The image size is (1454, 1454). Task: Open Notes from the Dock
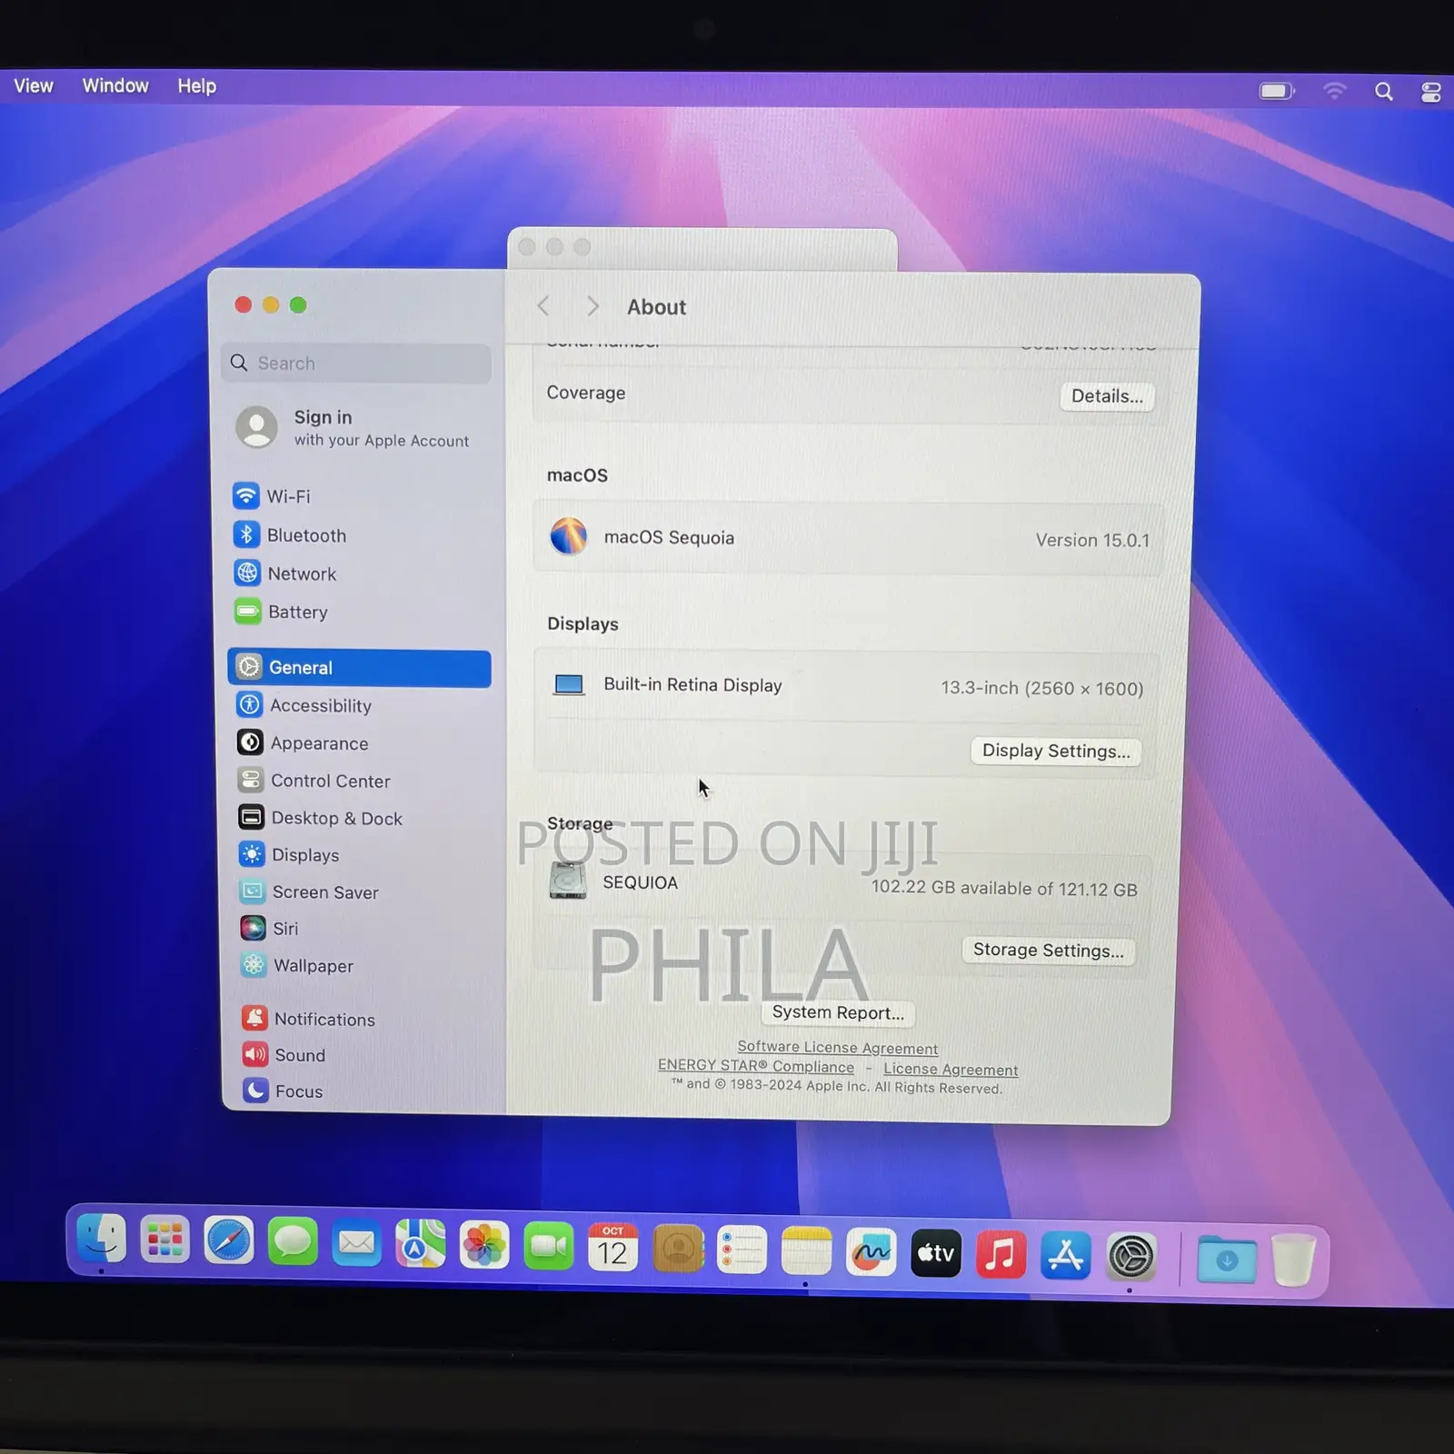click(x=806, y=1251)
